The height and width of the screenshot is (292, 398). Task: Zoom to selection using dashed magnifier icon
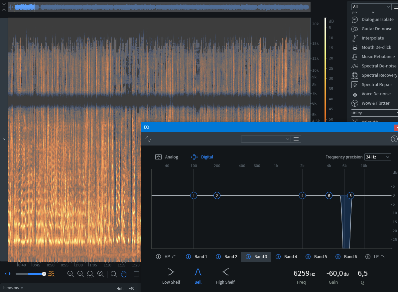coord(90,274)
